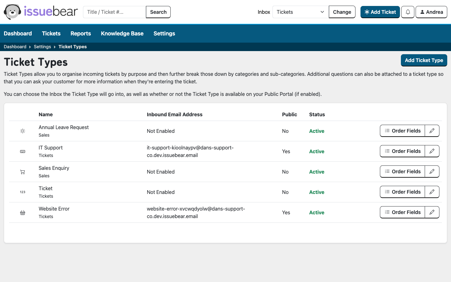
Task: Open the Andrea user menu
Action: pos(431,12)
